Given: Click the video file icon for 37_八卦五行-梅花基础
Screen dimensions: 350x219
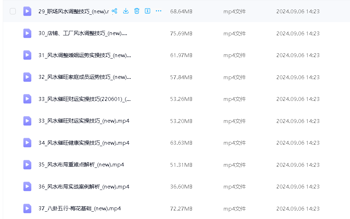Looking at the screenshot, I should (27, 208).
